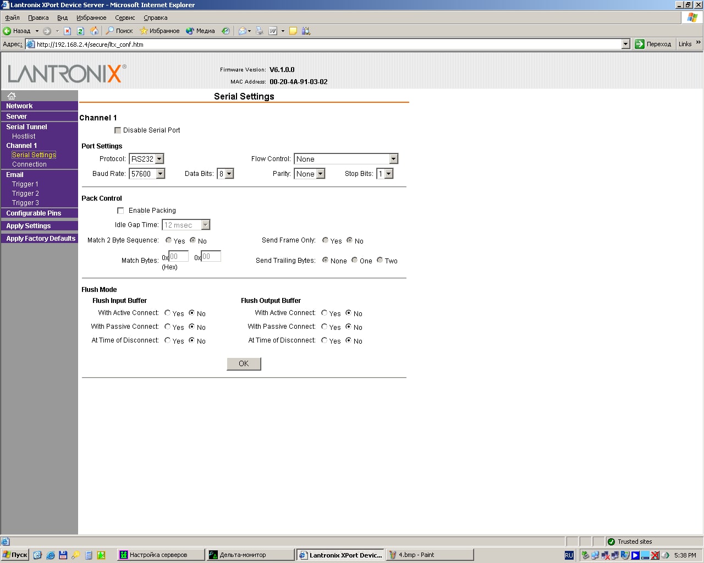The height and width of the screenshot is (563, 704).
Task: Open the Stop Bits dropdown
Action: coord(385,174)
